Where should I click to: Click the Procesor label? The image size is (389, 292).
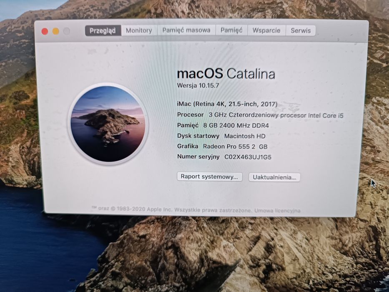click(x=190, y=115)
